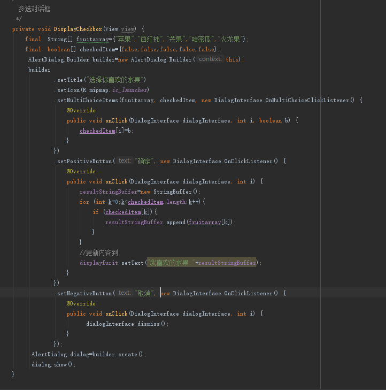386x390 pixels.
Task: Click the string "我喜欢的水果:"
Action: (171, 263)
